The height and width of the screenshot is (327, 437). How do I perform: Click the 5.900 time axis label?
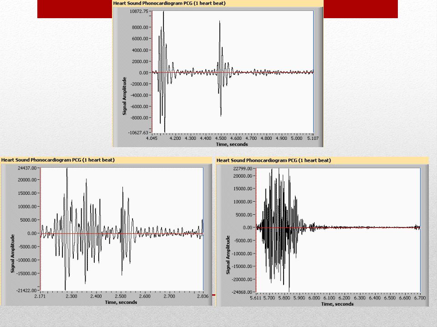[300, 298]
